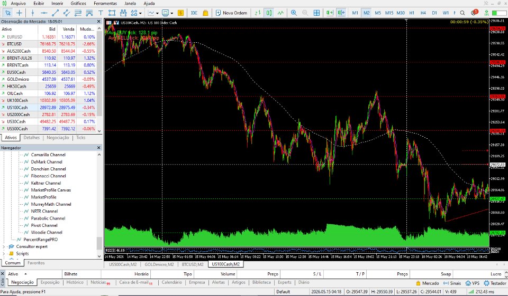Click the LVL depth of market icon

[x=486, y=13]
